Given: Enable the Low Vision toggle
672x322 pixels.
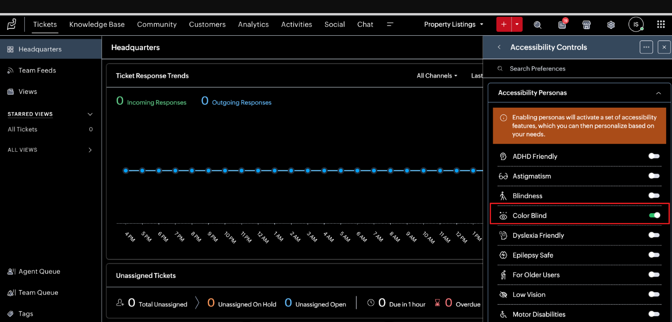Looking at the screenshot, I should tap(654, 294).
